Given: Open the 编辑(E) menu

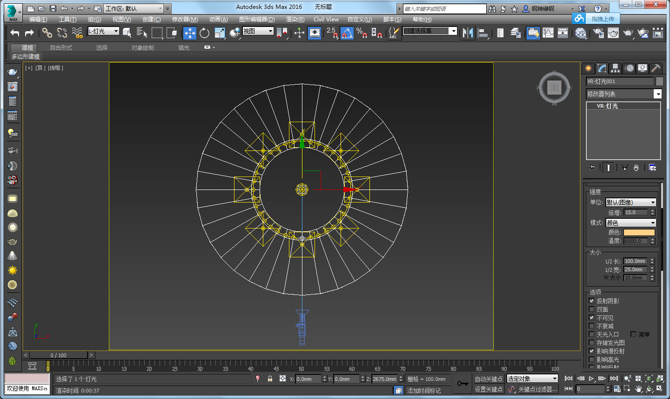Looking at the screenshot, I should 38,20.
